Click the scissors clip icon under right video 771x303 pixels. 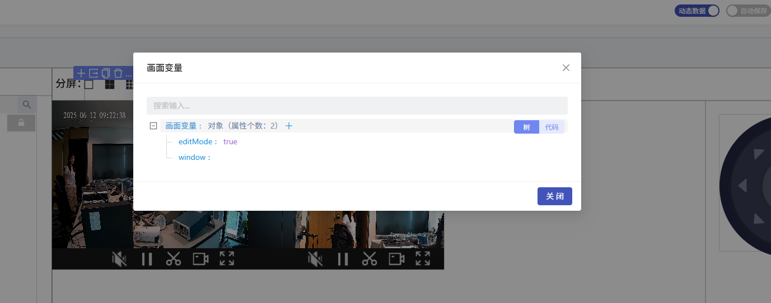coord(370,259)
